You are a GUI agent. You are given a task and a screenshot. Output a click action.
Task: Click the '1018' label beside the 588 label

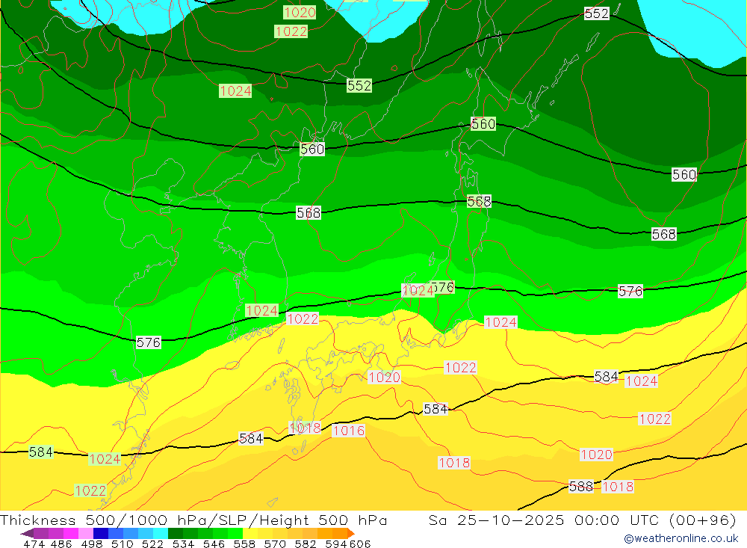(618, 487)
